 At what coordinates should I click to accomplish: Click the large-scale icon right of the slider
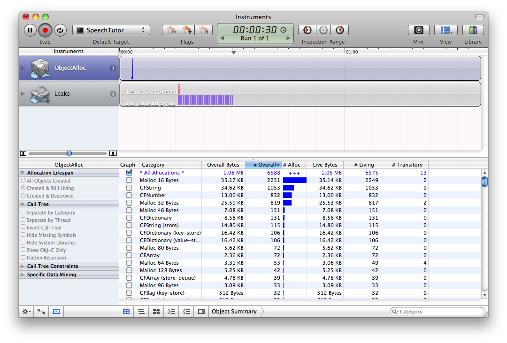(x=113, y=153)
